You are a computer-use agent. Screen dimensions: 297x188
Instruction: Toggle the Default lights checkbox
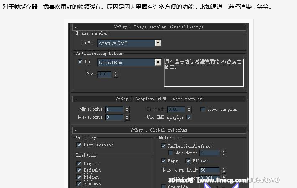(79, 170)
